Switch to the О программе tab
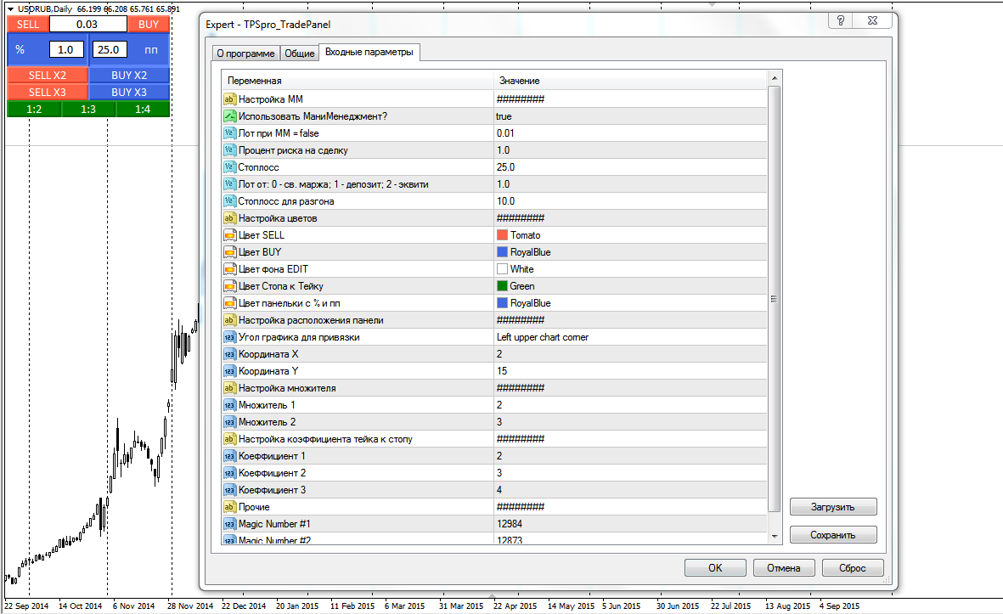 (x=245, y=54)
